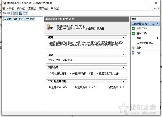
Task: Open the 窗口(W) menu
Action: pos(44,8)
